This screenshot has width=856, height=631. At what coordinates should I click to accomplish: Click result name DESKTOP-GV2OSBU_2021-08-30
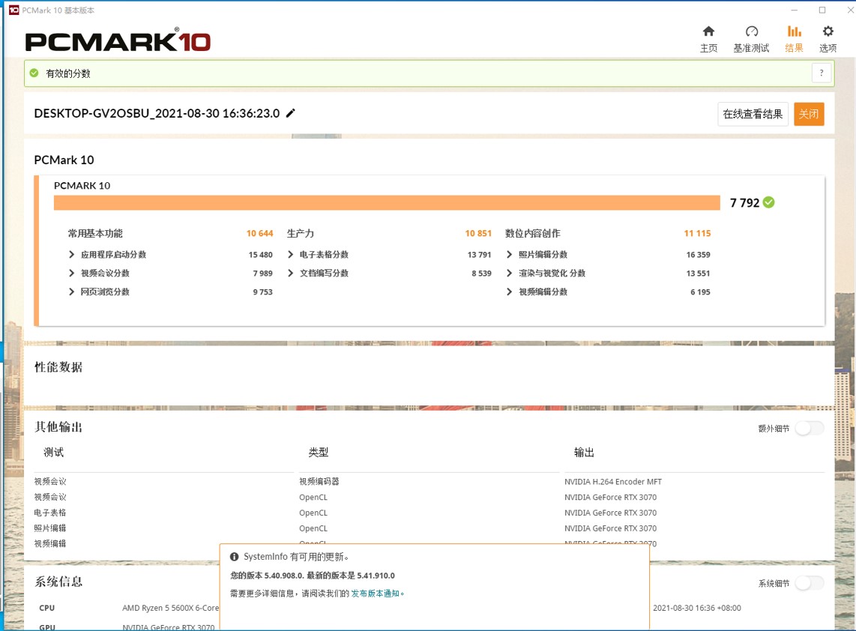[x=157, y=113]
